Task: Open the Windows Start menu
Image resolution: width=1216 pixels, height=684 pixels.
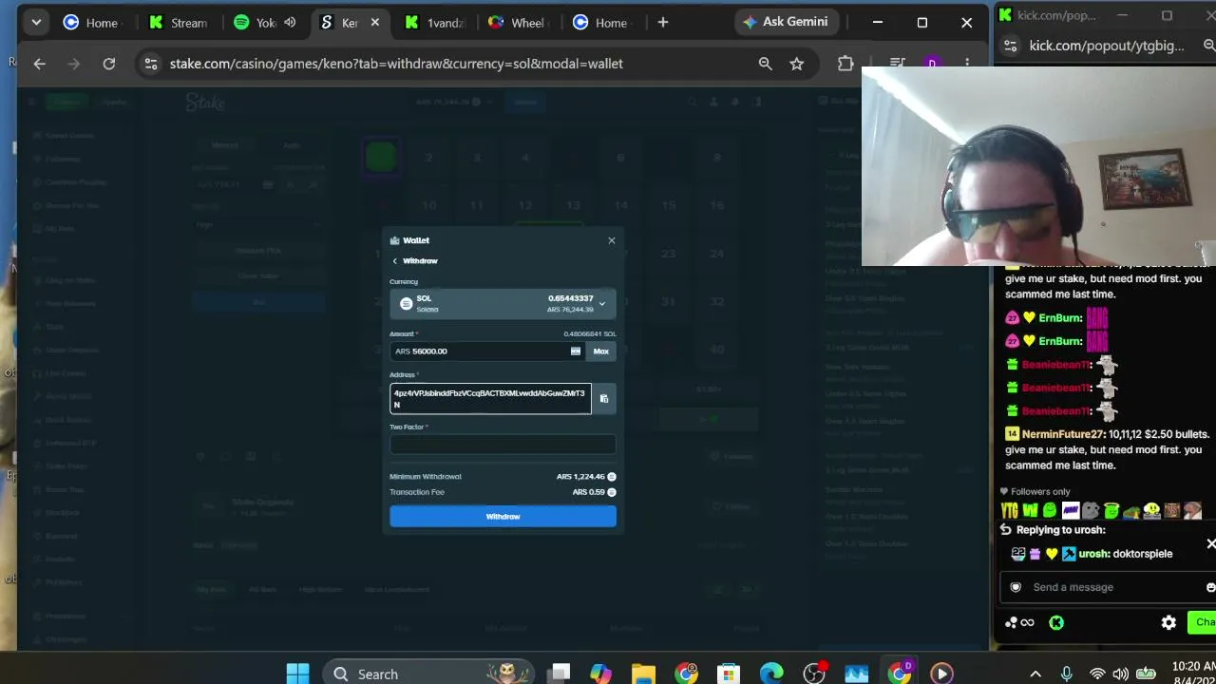Action: (x=297, y=674)
